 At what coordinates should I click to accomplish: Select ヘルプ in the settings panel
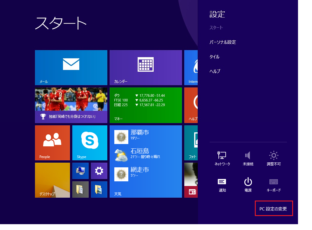click(x=215, y=71)
